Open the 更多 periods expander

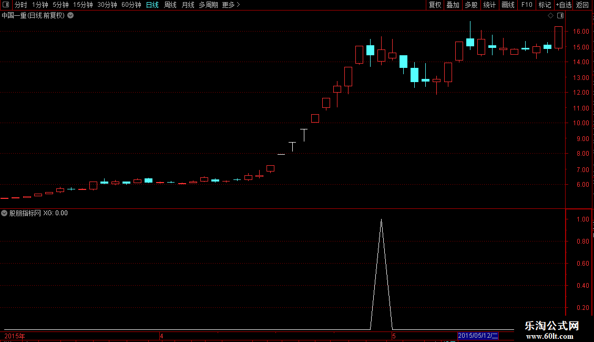pyautogui.click(x=231, y=5)
